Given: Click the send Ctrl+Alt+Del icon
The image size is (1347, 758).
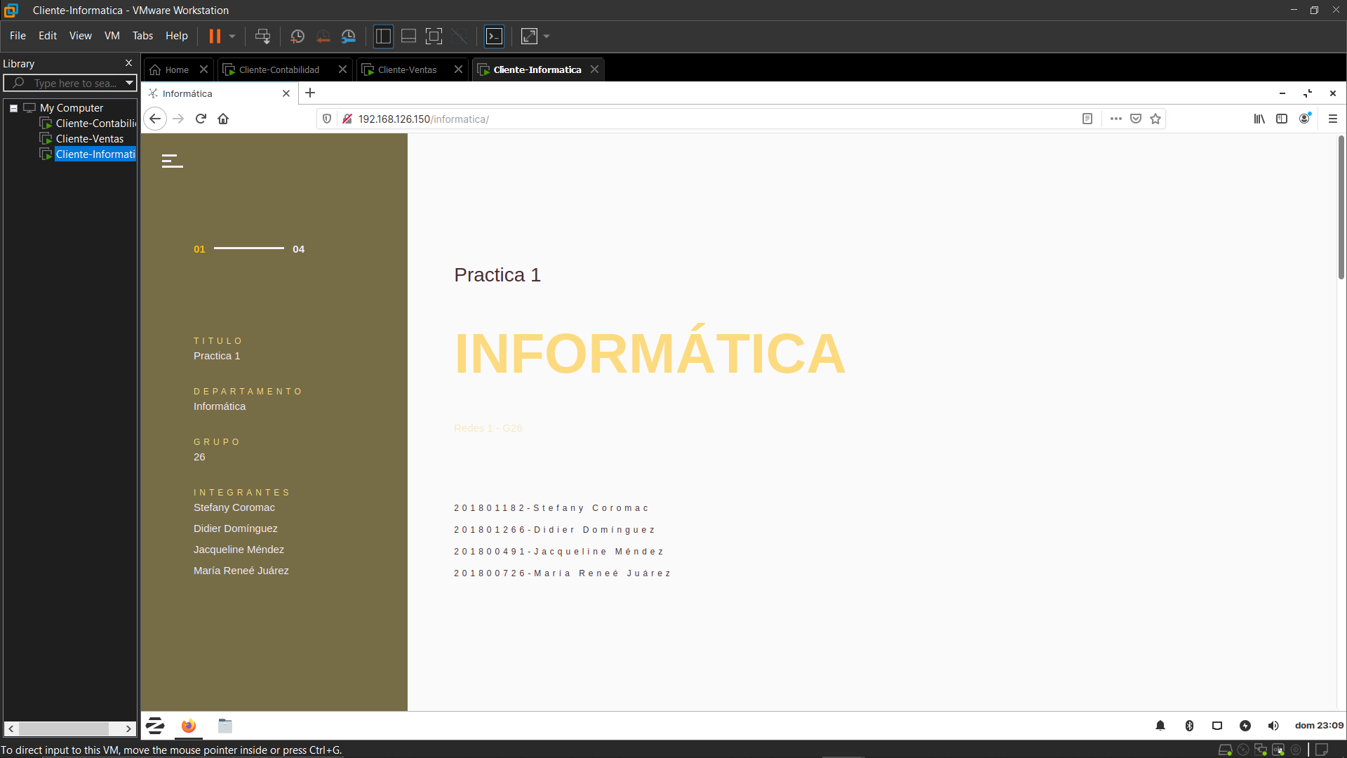Looking at the screenshot, I should [262, 36].
